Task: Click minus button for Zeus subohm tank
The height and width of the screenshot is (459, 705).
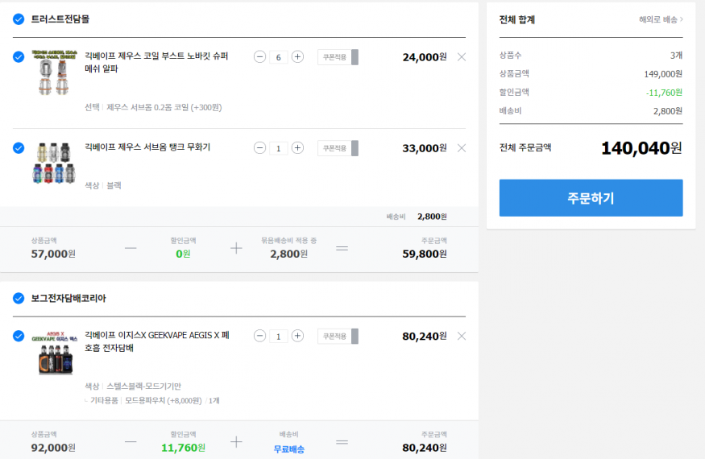Action: click(x=259, y=148)
